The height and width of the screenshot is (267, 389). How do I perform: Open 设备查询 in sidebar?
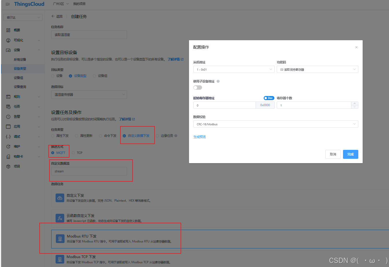click(20, 87)
